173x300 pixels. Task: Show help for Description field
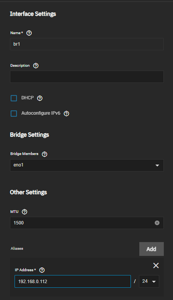click(36, 66)
